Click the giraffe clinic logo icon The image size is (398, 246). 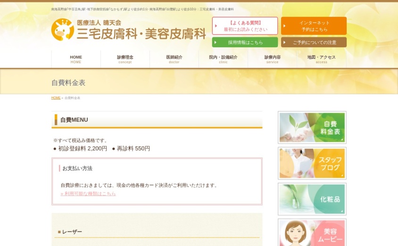point(62,30)
